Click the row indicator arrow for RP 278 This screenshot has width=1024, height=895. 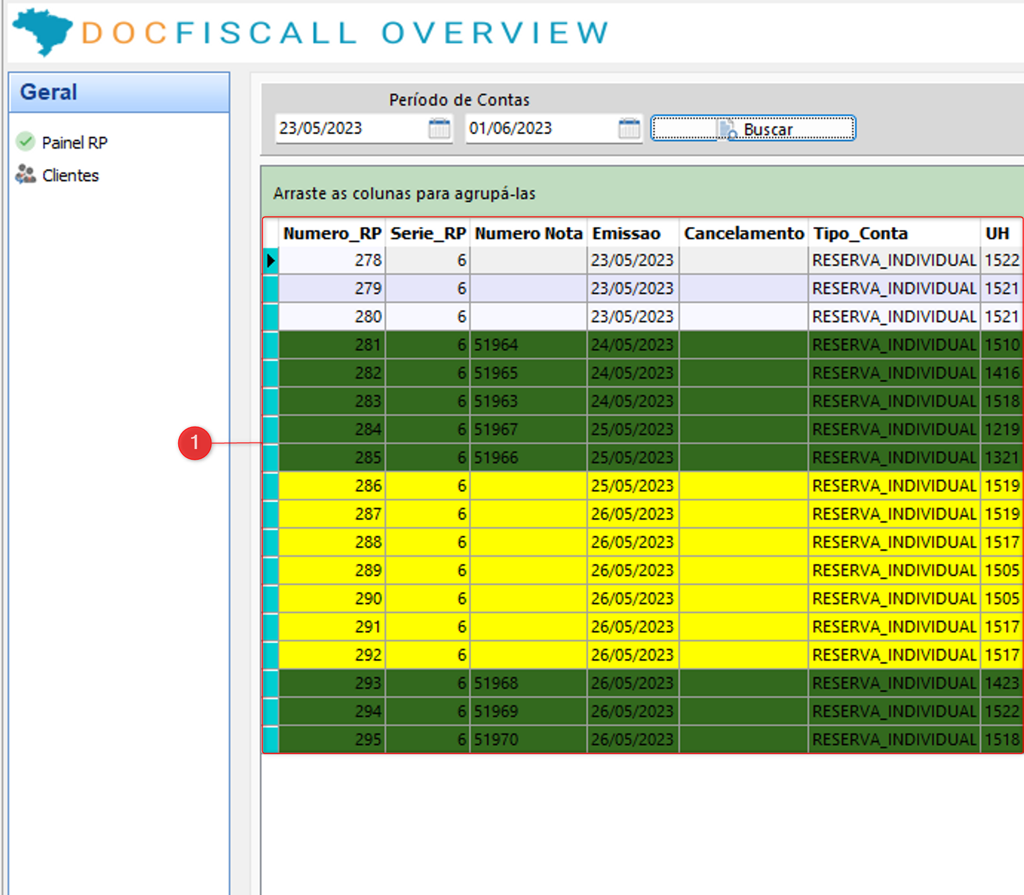coord(271,261)
